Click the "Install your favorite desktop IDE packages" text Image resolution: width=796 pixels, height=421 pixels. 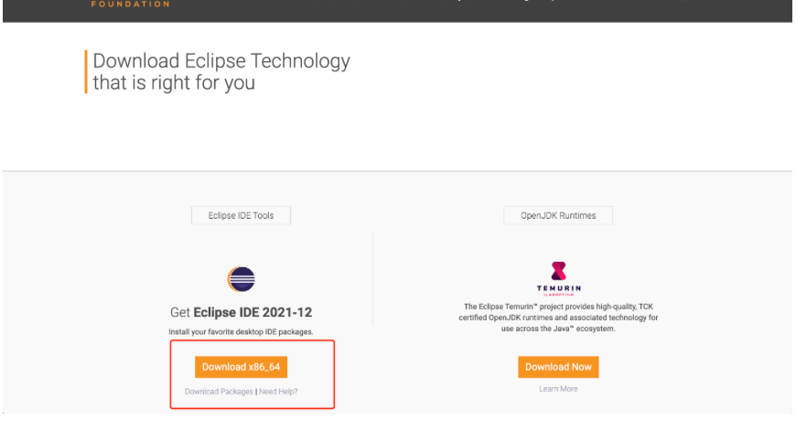point(241,330)
